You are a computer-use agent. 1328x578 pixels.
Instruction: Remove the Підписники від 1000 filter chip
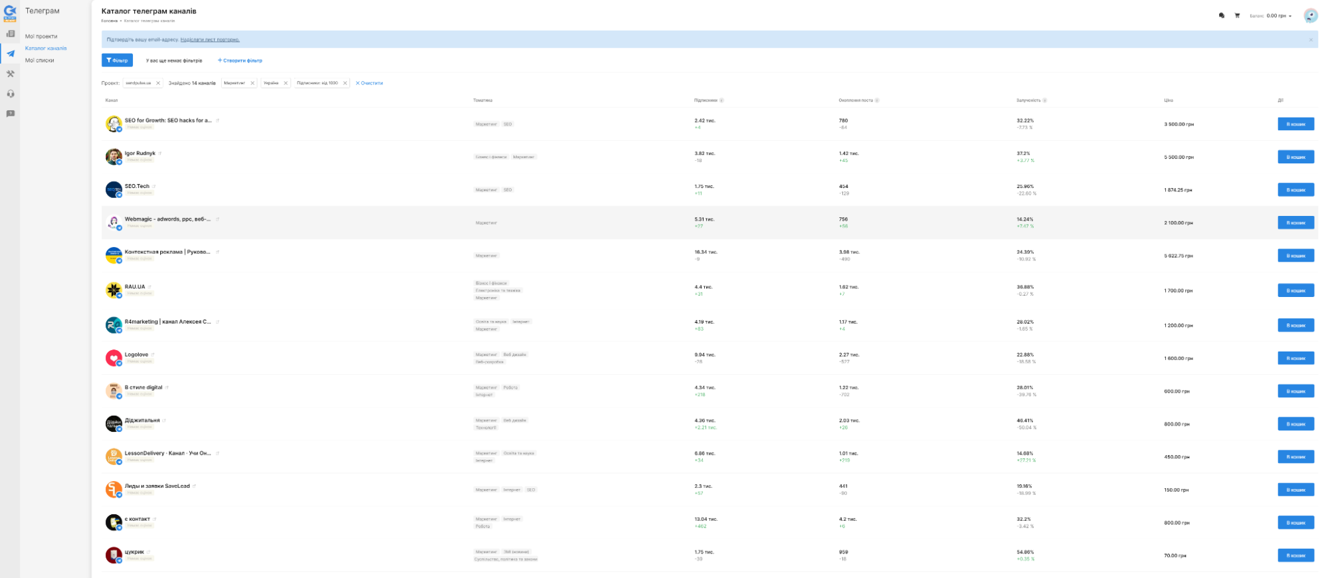[x=345, y=83]
